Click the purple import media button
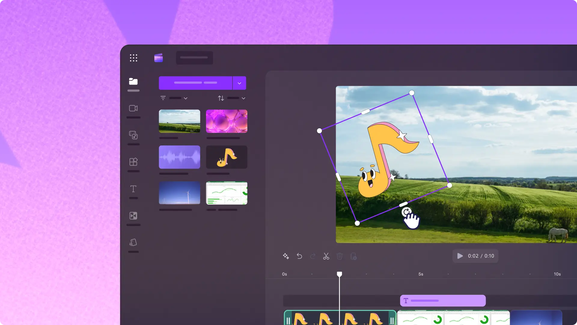This screenshot has height=325, width=577. tap(195, 83)
